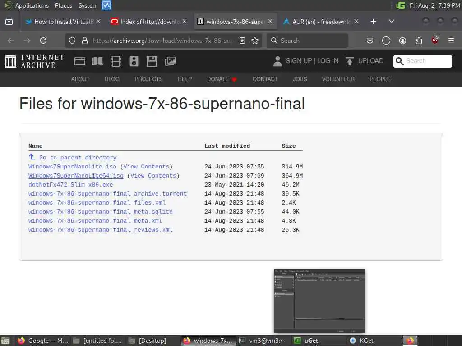Close the windows-7x-86-supernano tab
The image size is (462, 346).
pos(270,22)
